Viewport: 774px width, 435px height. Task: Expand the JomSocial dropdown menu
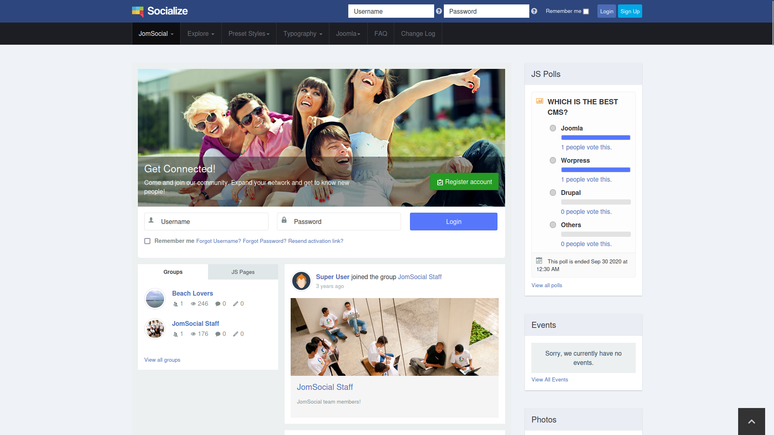click(x=156, y=34)
